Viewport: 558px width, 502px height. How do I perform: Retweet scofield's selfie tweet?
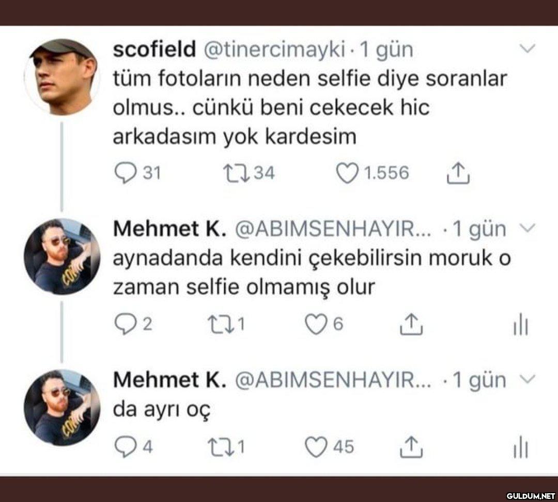click(237, 173)
